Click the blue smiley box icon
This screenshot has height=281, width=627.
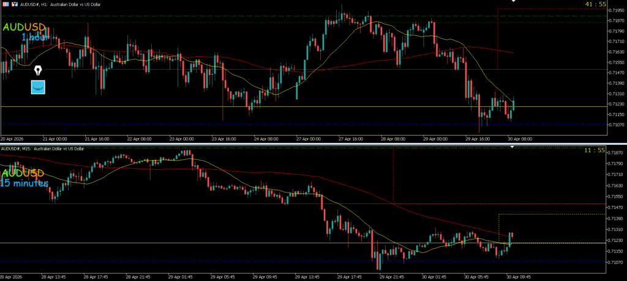(x=39, y=87)
